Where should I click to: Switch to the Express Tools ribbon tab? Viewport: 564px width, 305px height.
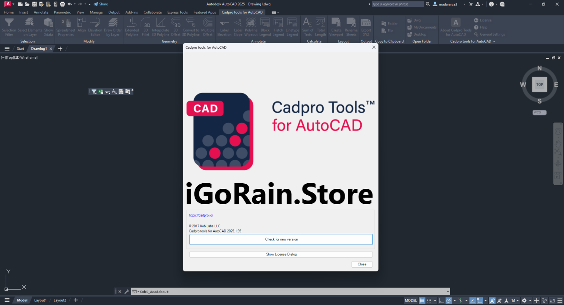(x=177, y=12)
